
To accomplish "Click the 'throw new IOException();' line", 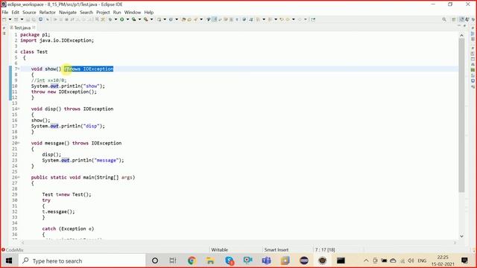I will click(x=64, y=92).
